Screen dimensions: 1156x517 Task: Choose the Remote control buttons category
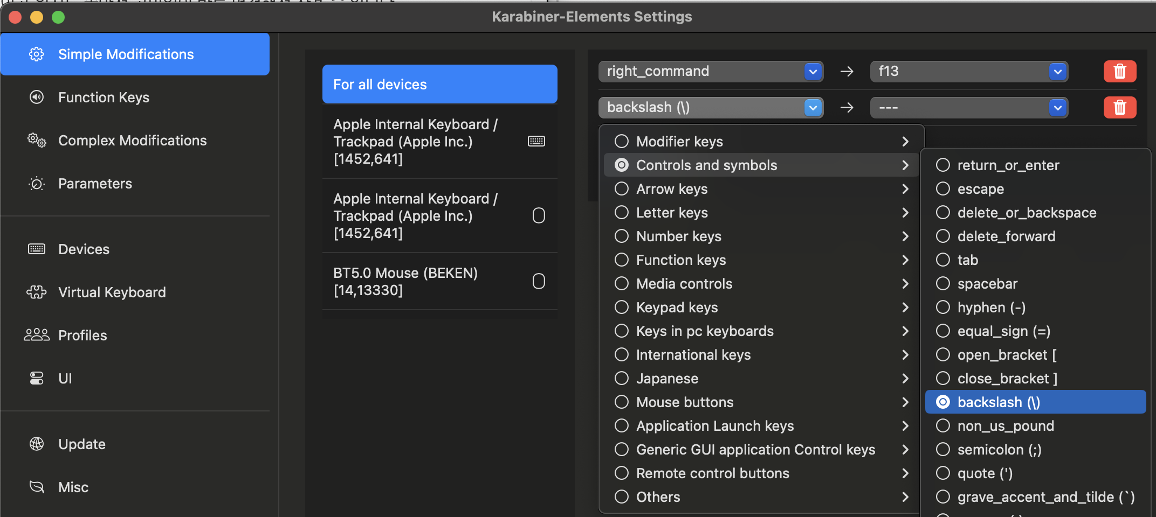tap(761, 473)
